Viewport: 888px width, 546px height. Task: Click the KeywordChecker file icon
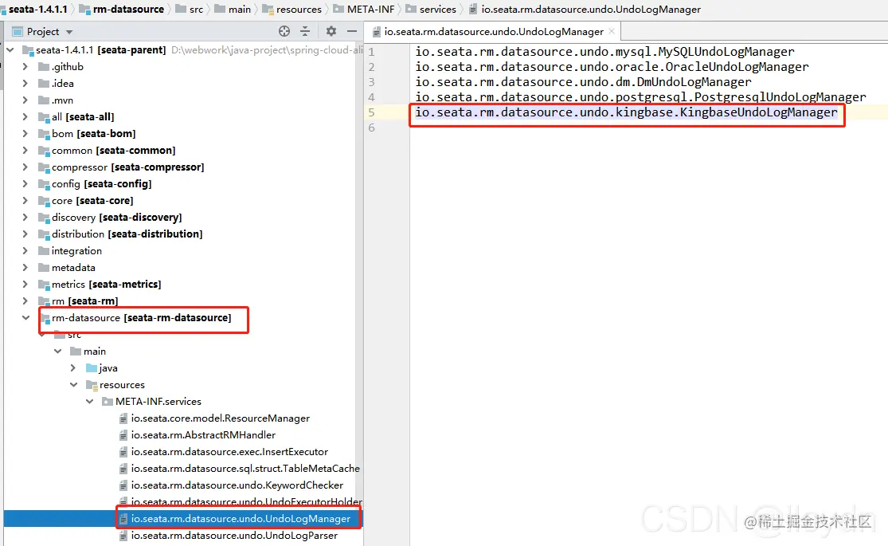(123, 485)
